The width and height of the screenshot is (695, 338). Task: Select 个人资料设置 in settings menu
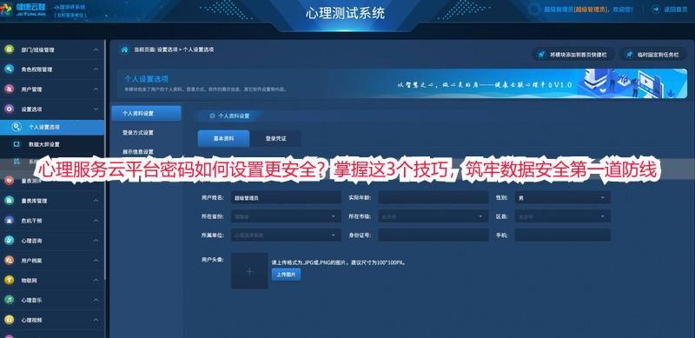tap(146, 114)
